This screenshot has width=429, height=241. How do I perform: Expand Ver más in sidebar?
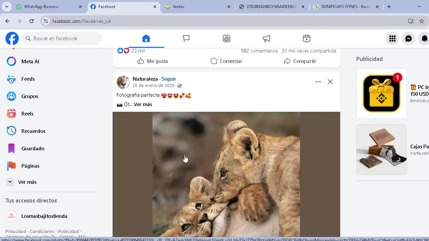(51, 182)
